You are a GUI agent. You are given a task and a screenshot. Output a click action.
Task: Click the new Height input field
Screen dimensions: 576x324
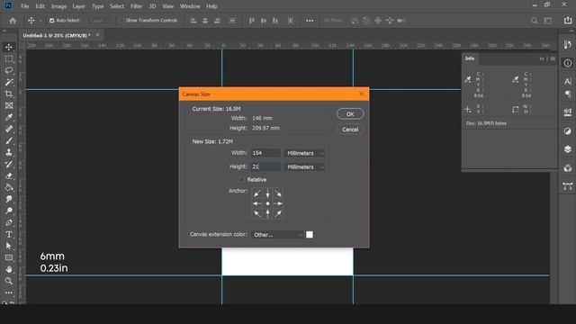pyautogui.click(x=266, y=166)
